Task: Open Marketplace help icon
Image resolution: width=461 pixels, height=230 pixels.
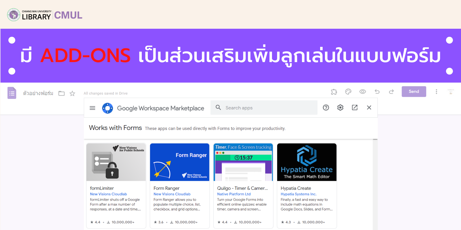Action: tap(326, 108)
